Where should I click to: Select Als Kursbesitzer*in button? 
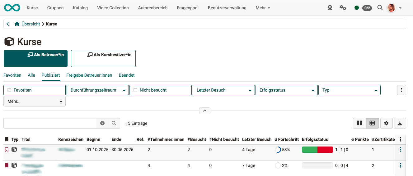[x=103, y=58]
